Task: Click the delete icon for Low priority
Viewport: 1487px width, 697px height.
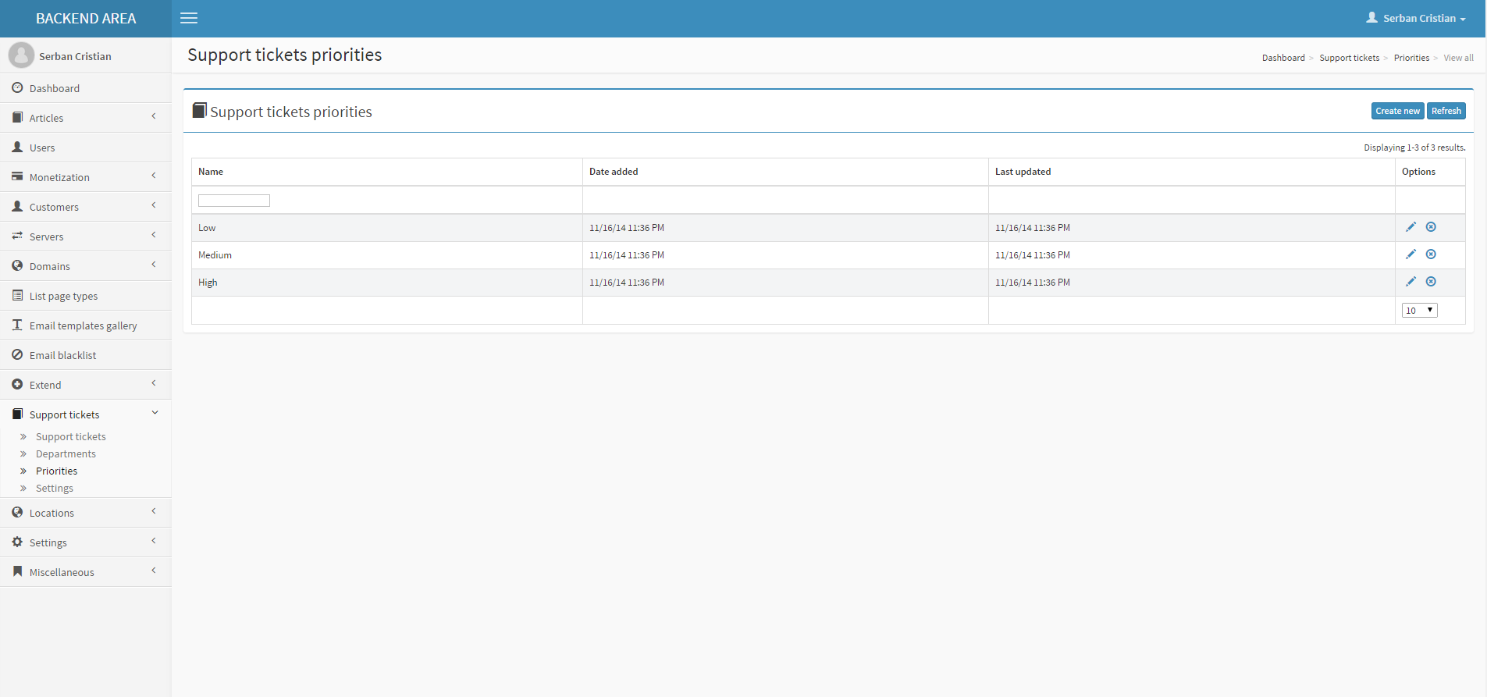Action: [x=1431, y=227]
